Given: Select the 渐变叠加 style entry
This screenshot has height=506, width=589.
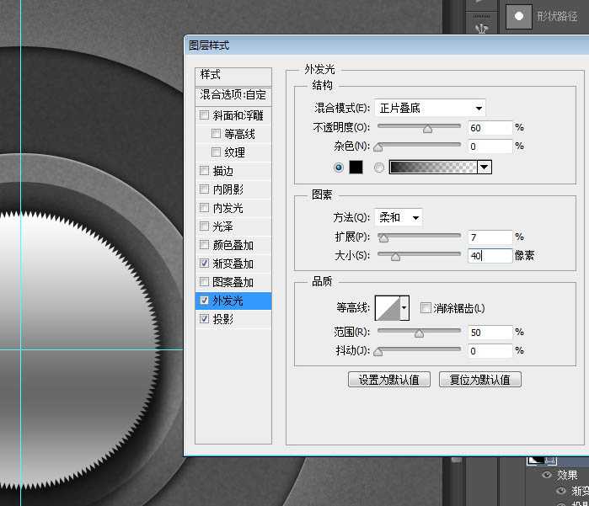Looking at the screenshot, I should coord(233,264).
